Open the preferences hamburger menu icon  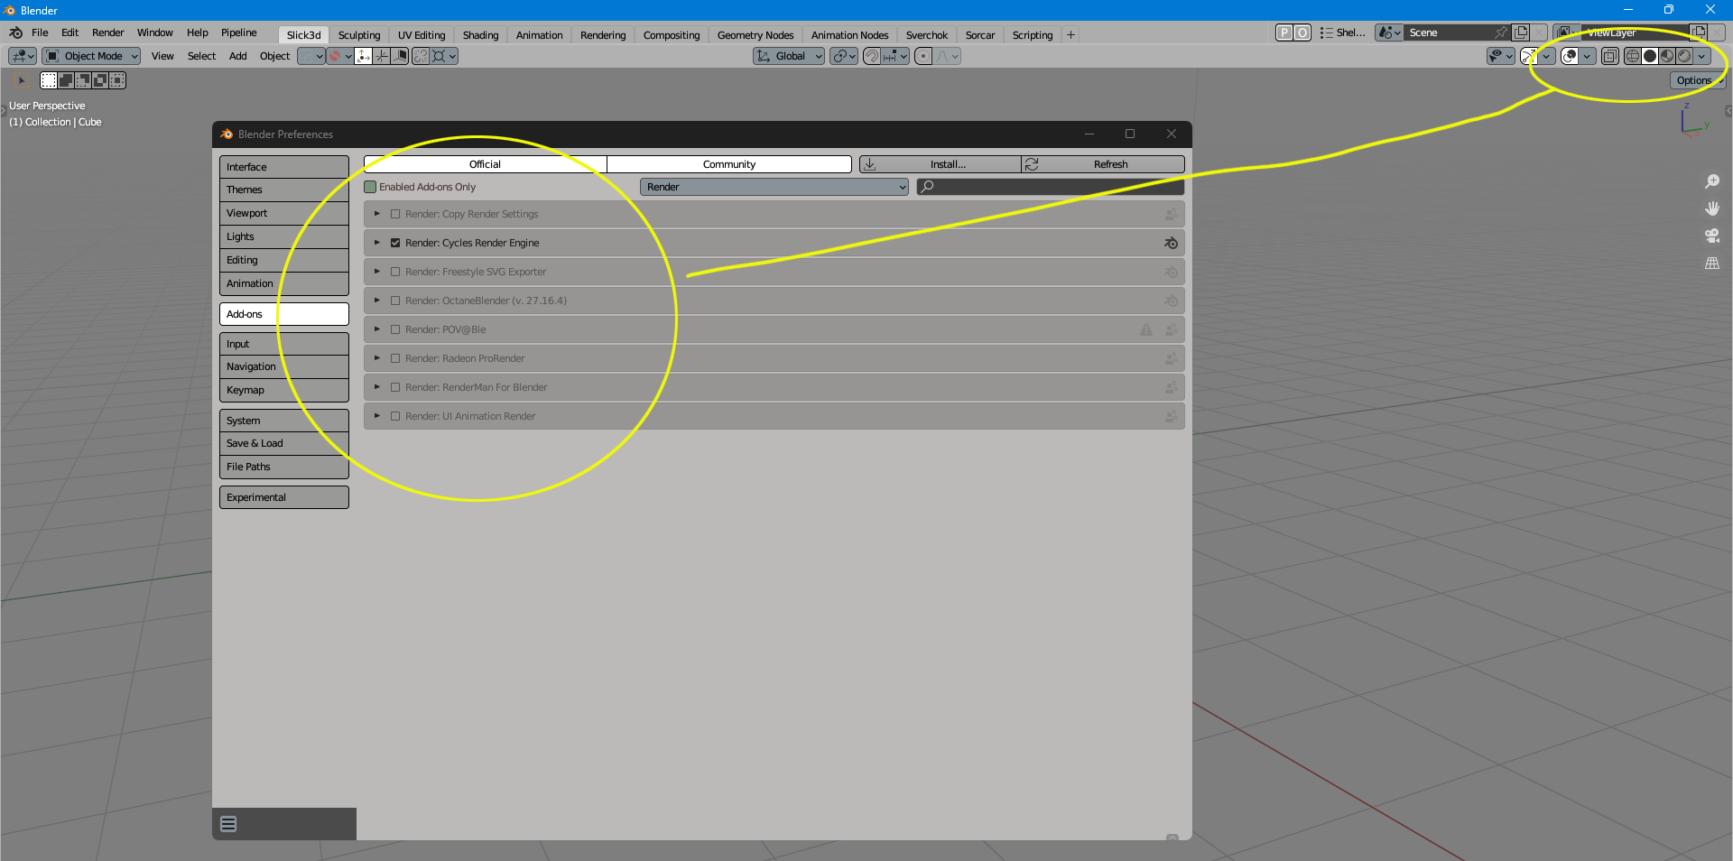tap(228, 824)
